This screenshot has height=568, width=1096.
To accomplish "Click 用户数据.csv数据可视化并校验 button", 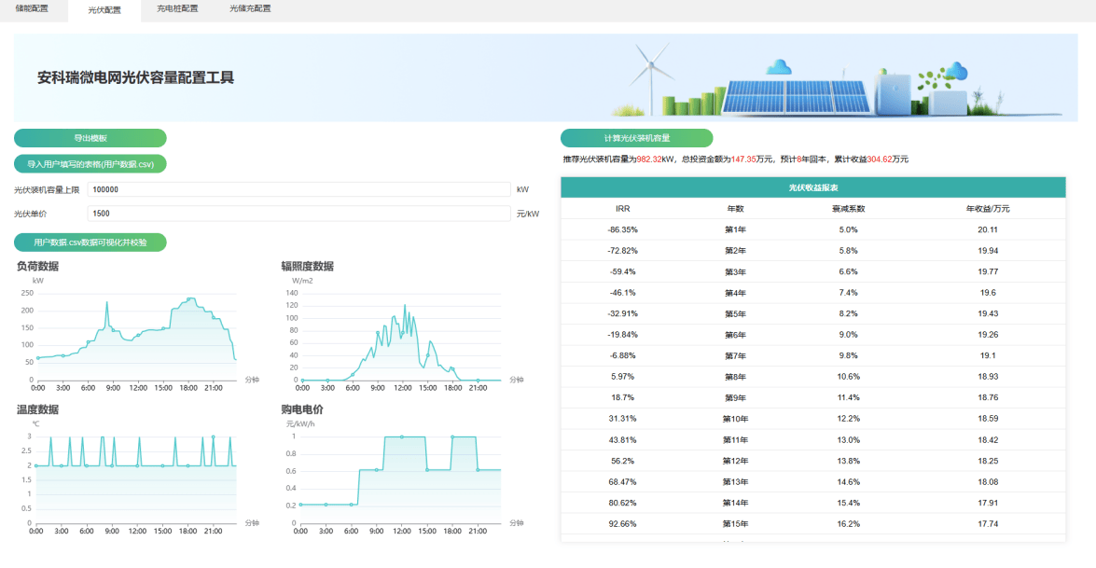I will [x=90, y=242].
